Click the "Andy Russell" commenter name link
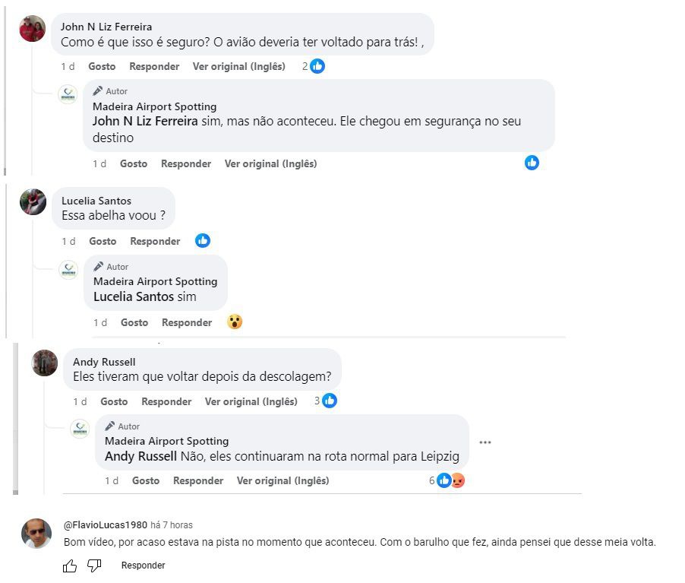685x583 pixels. 104,362
